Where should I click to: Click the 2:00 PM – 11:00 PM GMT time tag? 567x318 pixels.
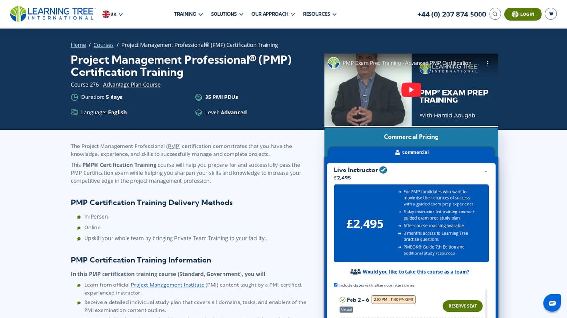[x=394, y=300]
